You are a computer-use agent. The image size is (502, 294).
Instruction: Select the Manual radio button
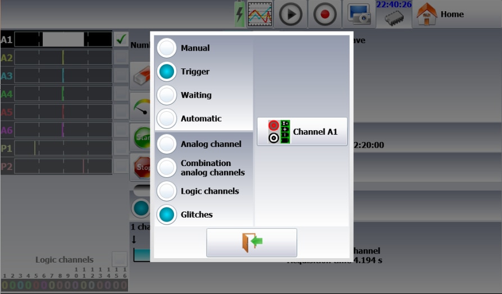coord(167,48)
